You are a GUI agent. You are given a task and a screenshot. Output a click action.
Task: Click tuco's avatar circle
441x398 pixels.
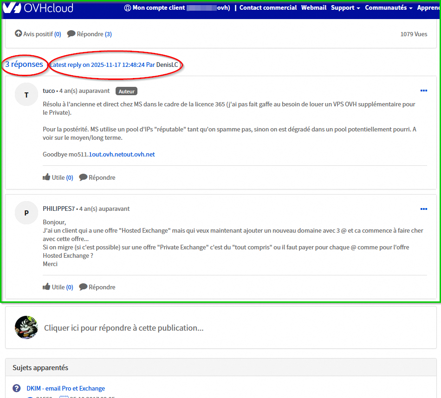tap(26, 95)
